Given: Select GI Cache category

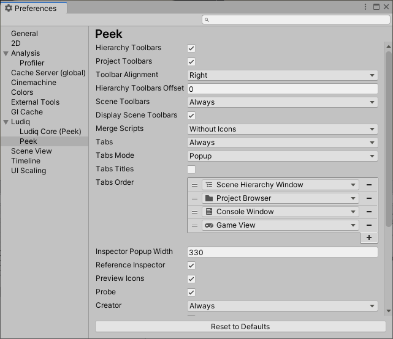Looking at the screenshot, I should tap(27, 112).
